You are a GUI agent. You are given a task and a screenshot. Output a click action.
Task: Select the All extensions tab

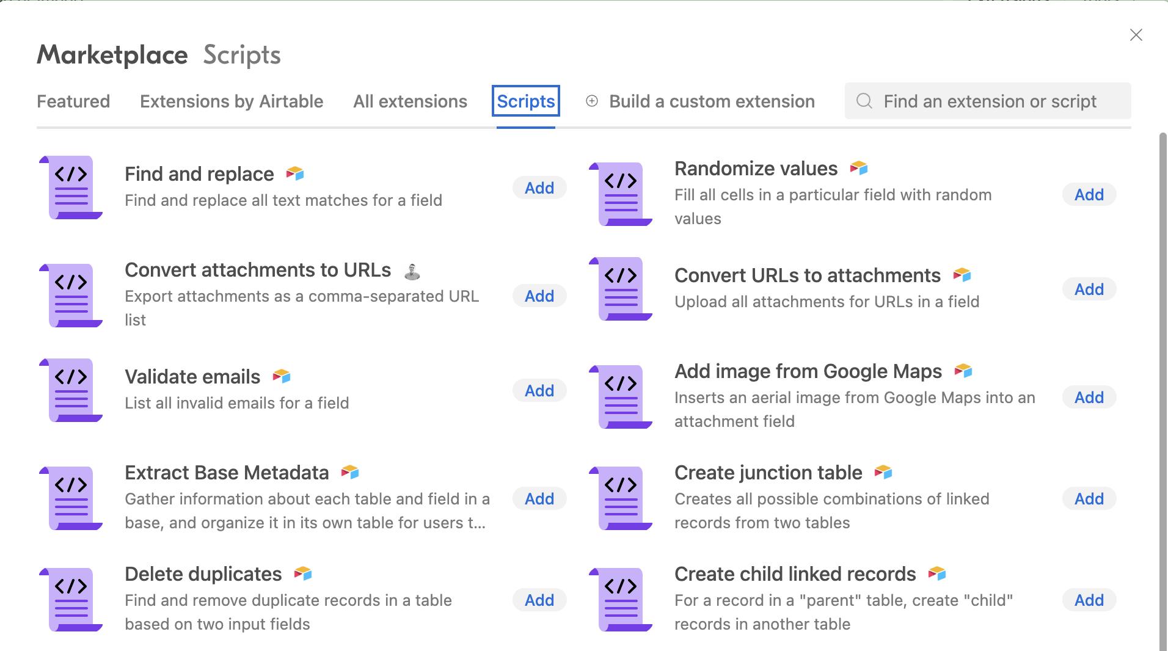click(x=410, y=101)
